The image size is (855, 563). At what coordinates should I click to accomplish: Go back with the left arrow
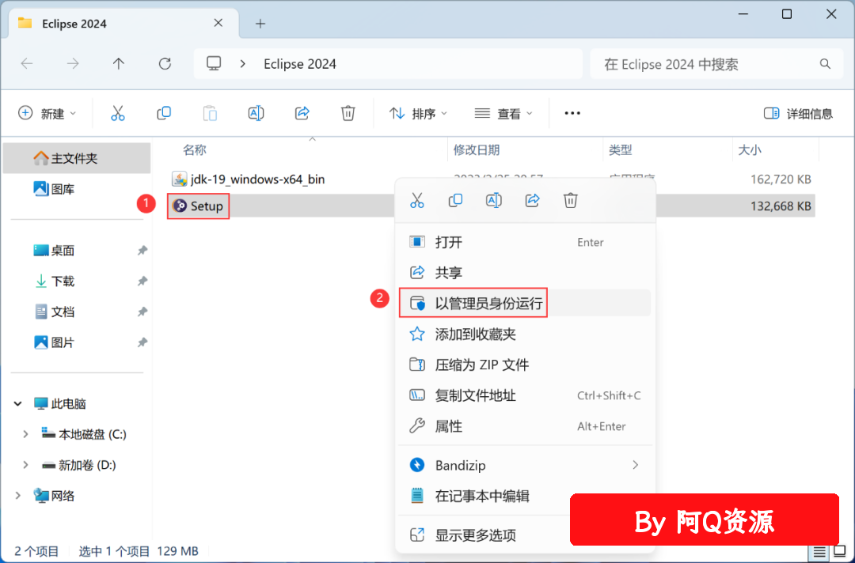point(27,64)
